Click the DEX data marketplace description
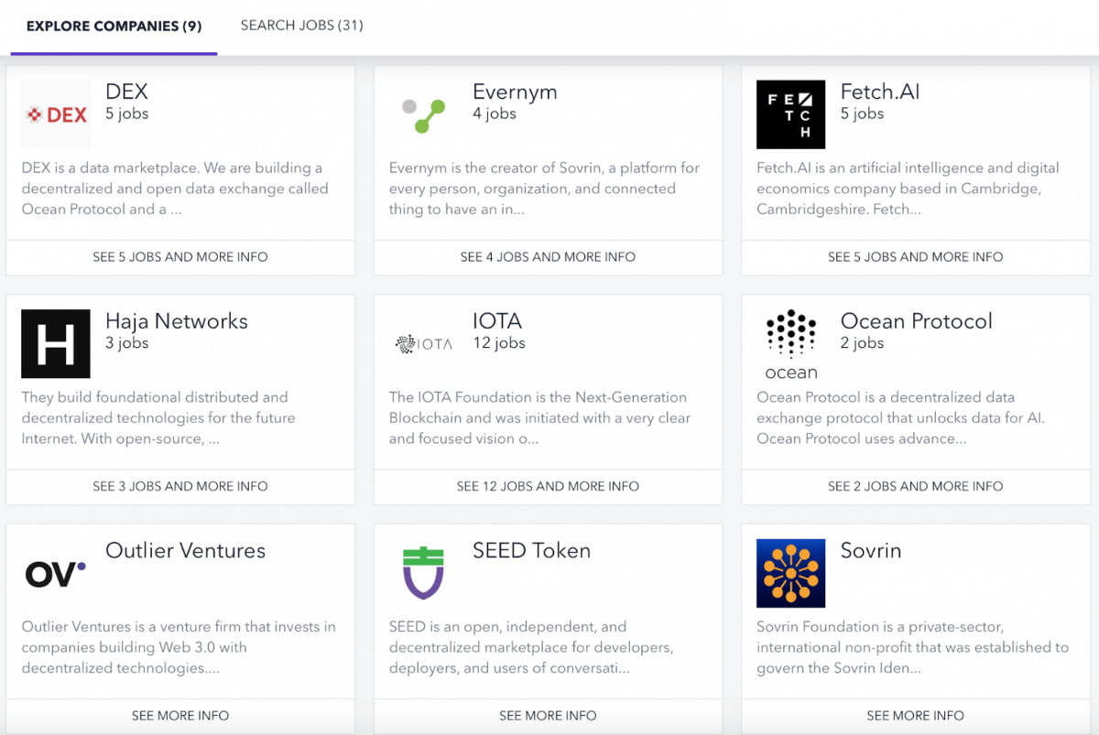This screenshot has width=1099, height=735. (175, 189)
